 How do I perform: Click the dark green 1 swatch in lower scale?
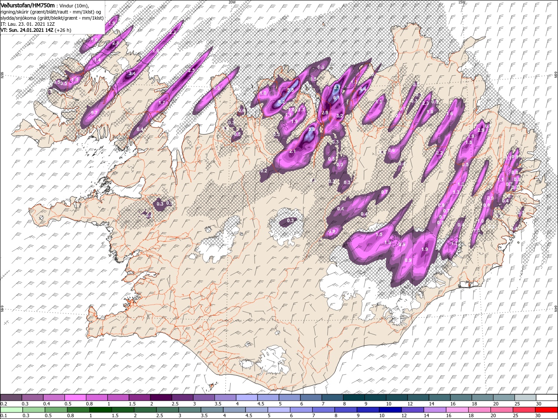pos(100,410)
